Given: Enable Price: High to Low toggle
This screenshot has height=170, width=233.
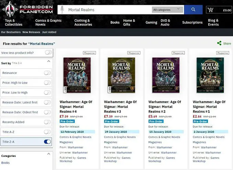Looking at the screenshot, I should (x=47, y=83).
